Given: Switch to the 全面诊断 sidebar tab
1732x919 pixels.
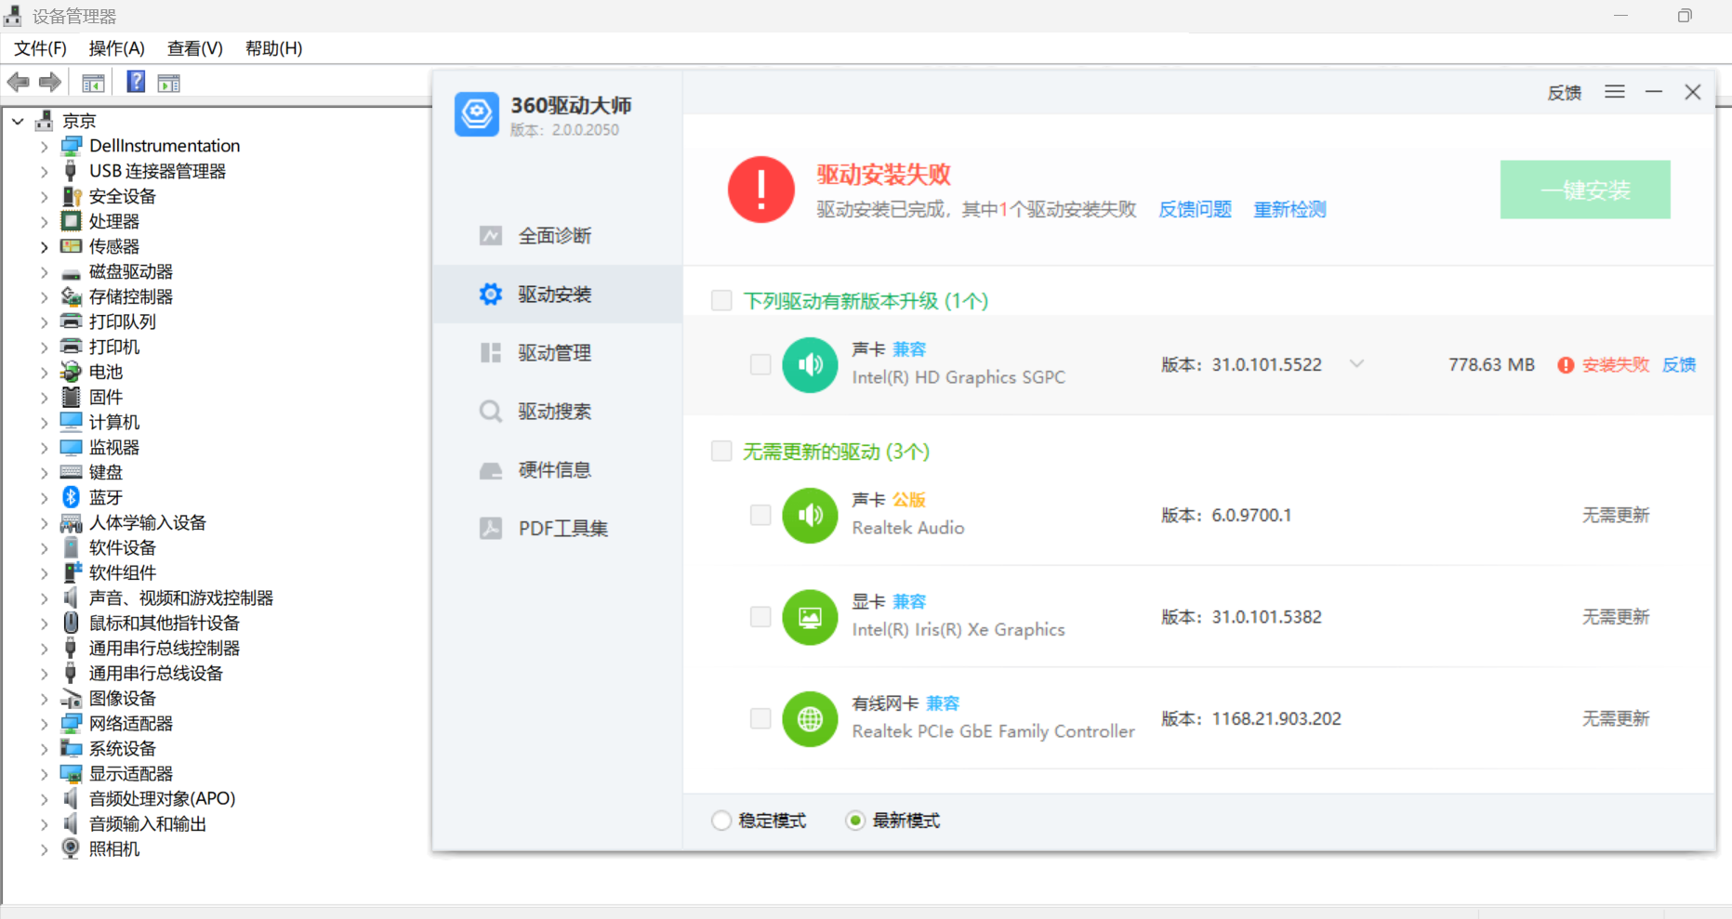Looking at the screenshot, I should (x=558, y=236).
